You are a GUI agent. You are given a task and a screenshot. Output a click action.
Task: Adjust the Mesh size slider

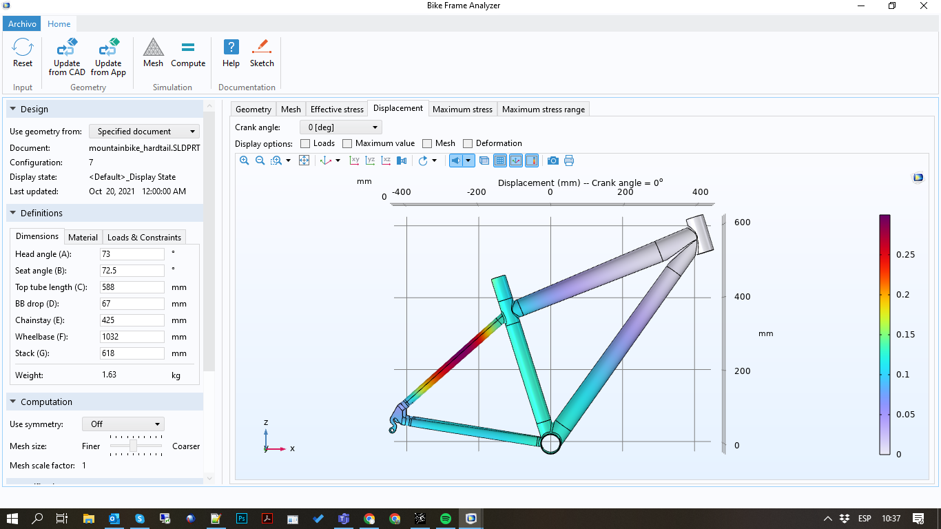click(x=134, y=446)
